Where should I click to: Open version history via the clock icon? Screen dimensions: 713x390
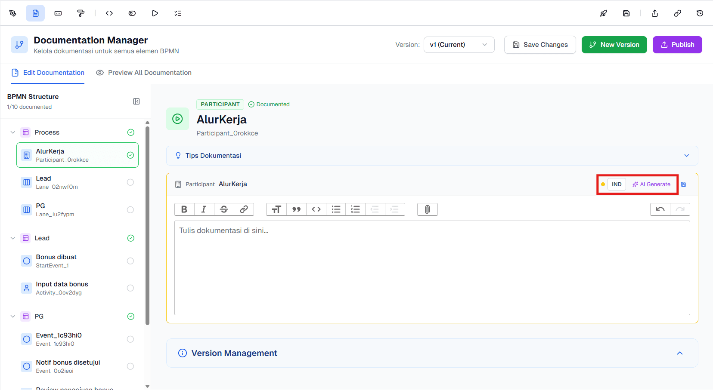tap(700, 13)
